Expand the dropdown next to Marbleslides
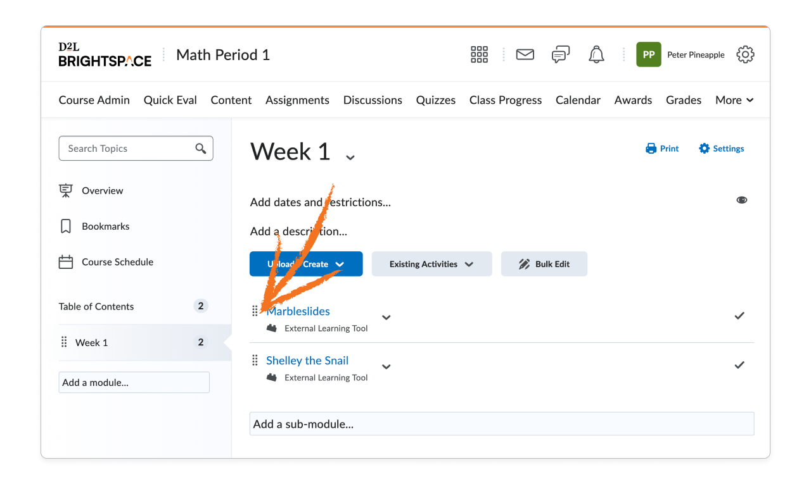 (x=386, y=318)
